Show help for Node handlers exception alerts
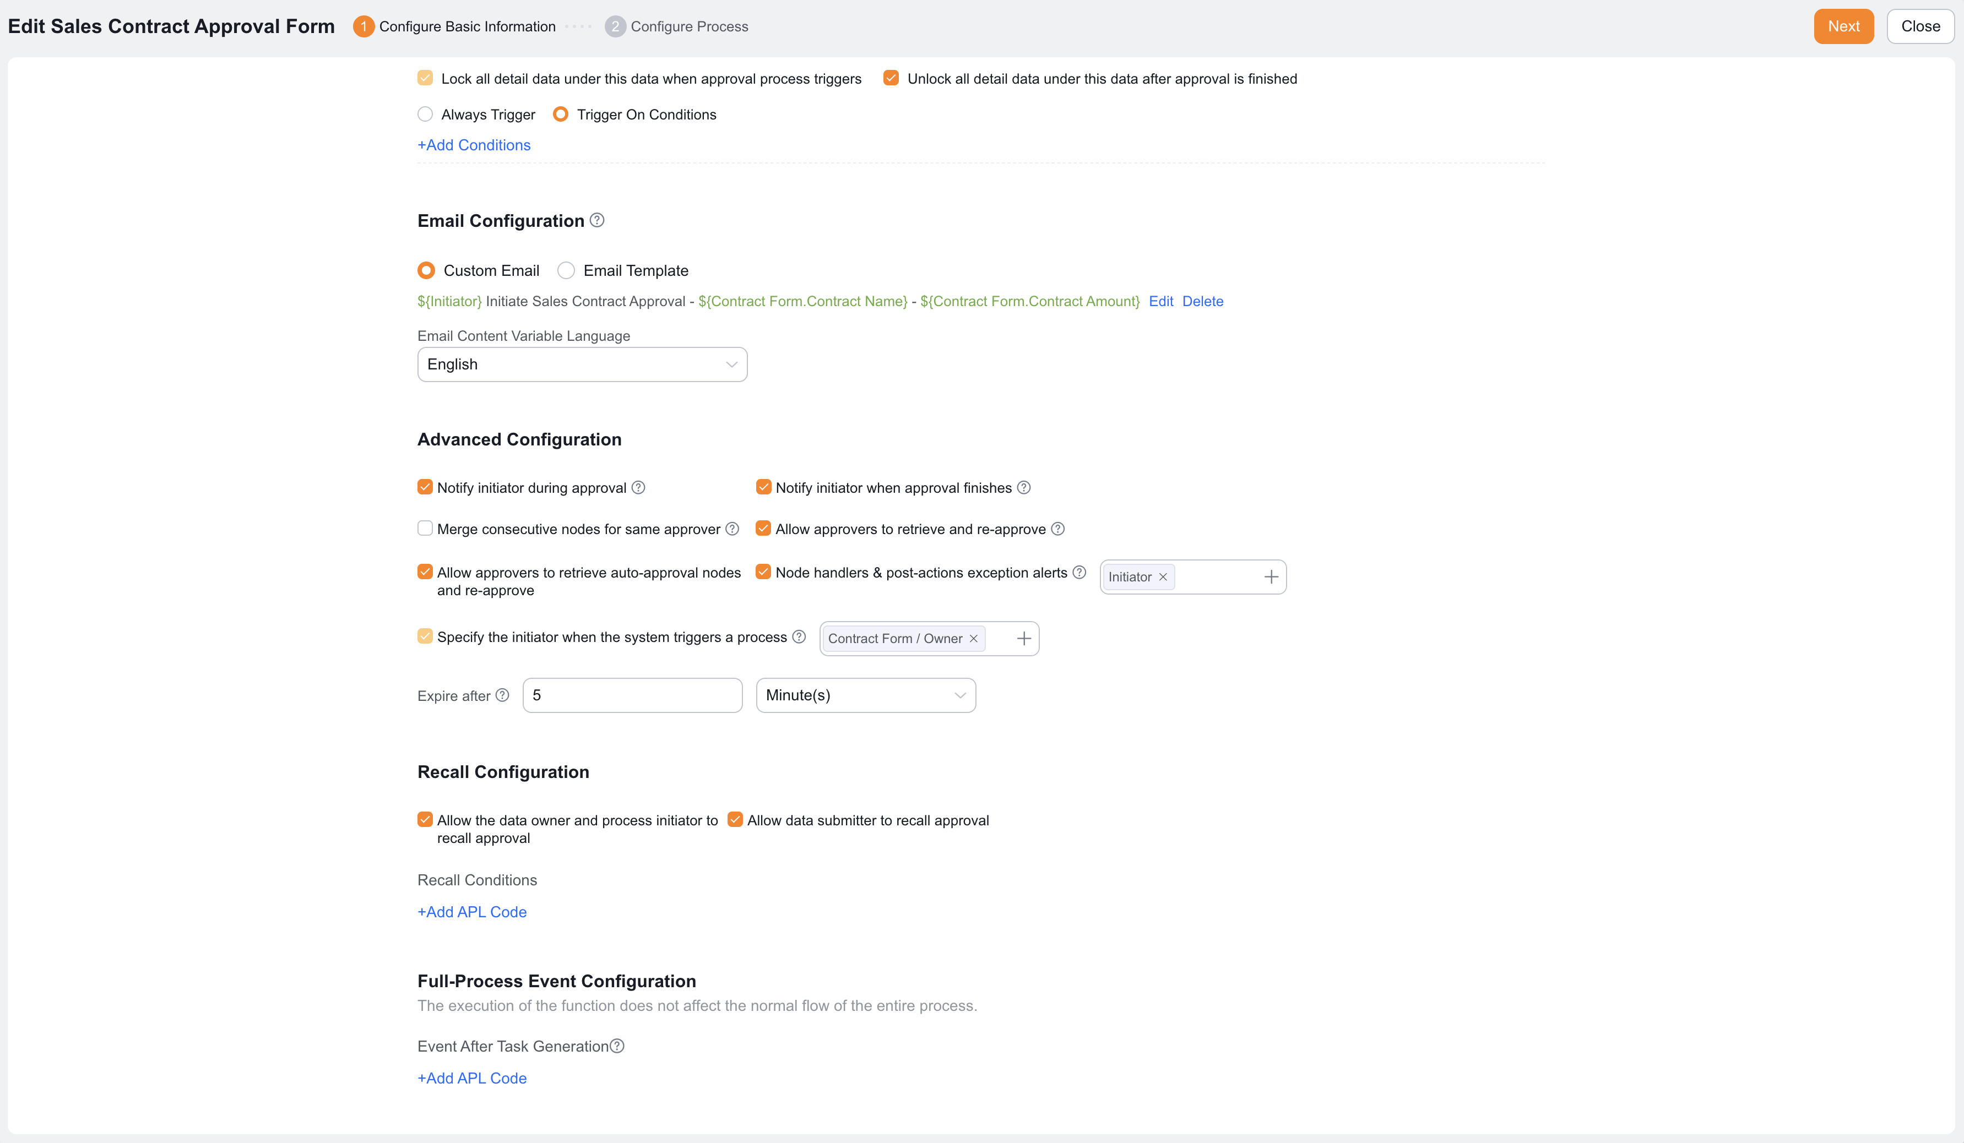 1079,573
